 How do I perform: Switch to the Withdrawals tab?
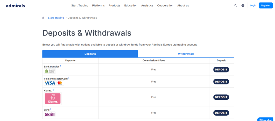click(186, 54)
